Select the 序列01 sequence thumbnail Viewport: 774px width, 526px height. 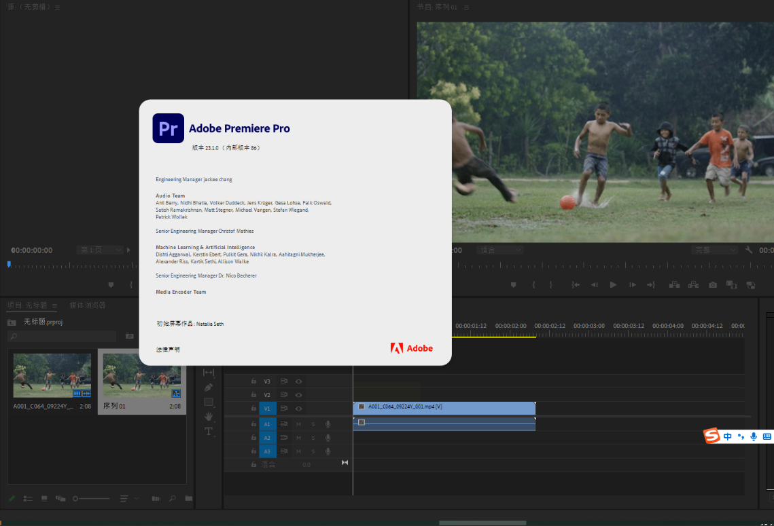click(141, 375)
